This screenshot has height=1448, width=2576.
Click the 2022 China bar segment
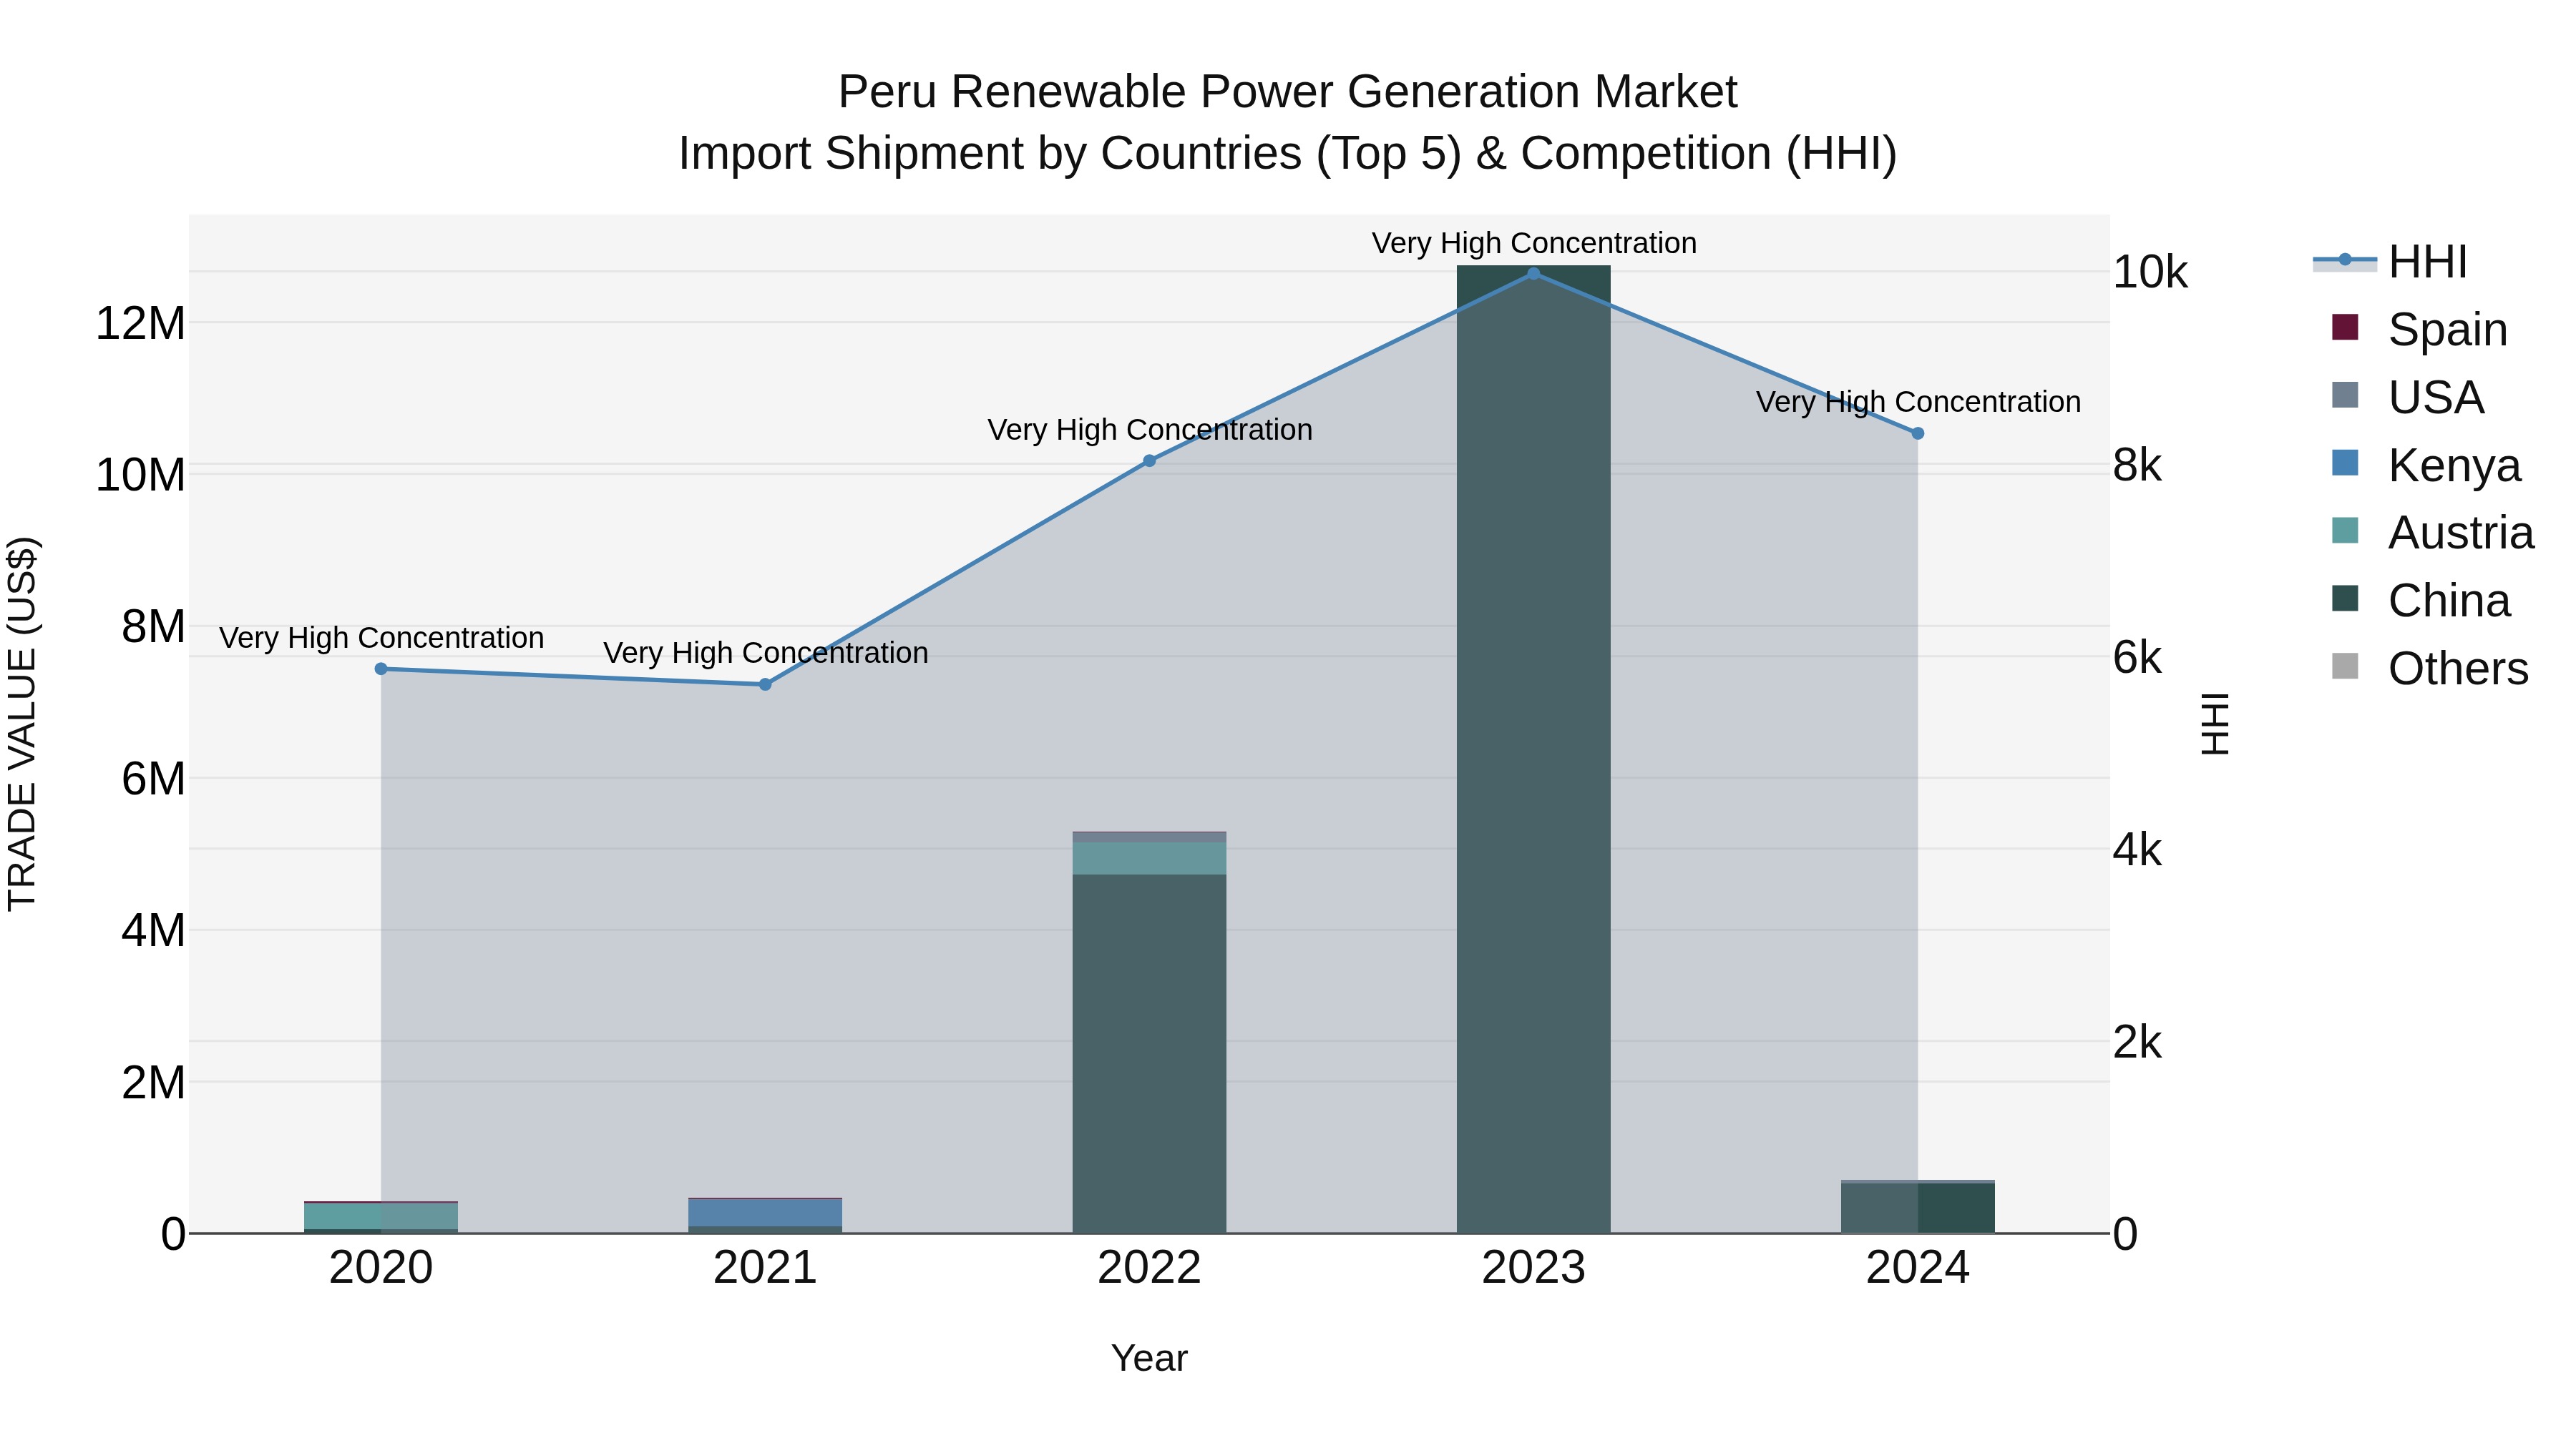[x=1149, y=1054]
